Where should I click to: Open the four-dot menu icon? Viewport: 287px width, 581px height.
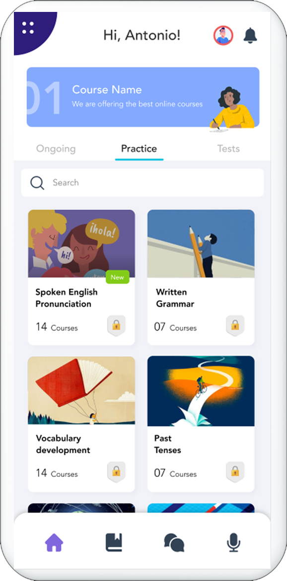pos(28,28)
